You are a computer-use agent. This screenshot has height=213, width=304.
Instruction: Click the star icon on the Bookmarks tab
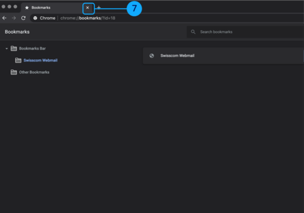point(27,7)
